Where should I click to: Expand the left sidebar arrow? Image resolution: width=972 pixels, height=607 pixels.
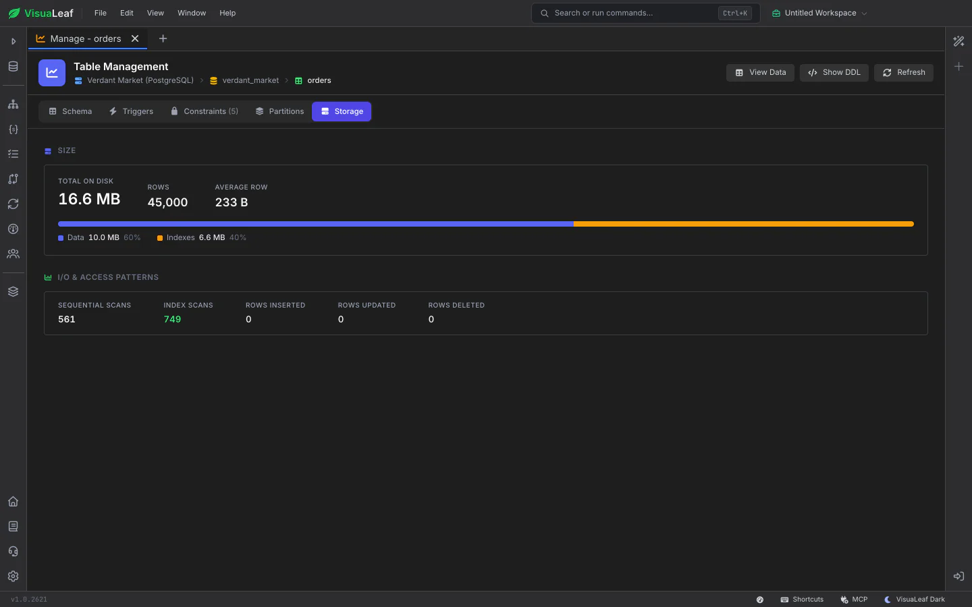(13, 41)
